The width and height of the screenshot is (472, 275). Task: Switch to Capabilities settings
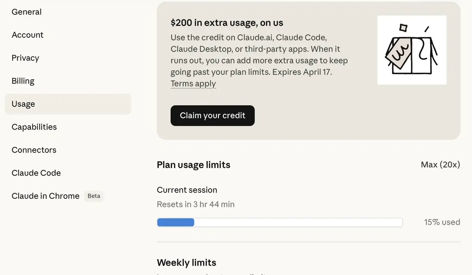34,127
